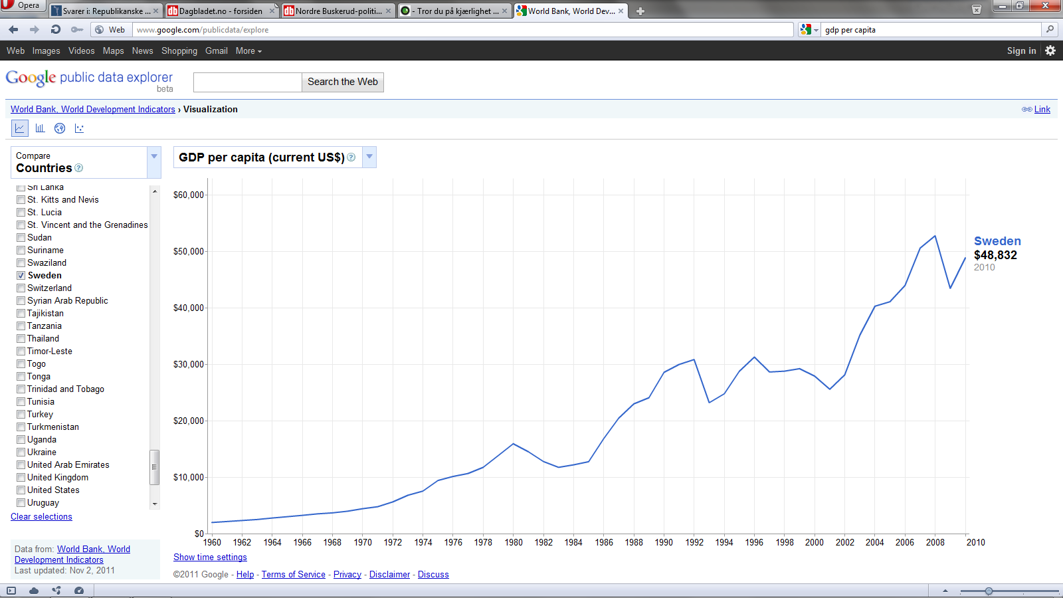The height and width of the screenshot is (598, 1063).
Task: Open the World Bank breadcrumb link
Action: click(x=93, y=110)
